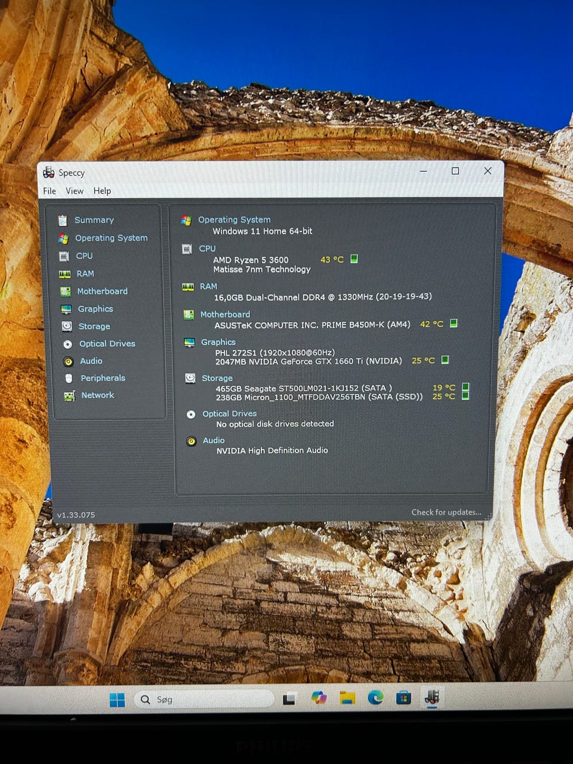
Task: Click the Optical Drives disc sidebar icon
Action: click(67, 344)
